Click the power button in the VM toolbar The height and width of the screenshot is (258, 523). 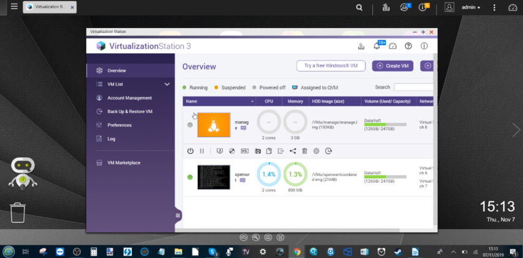[190, 151]
